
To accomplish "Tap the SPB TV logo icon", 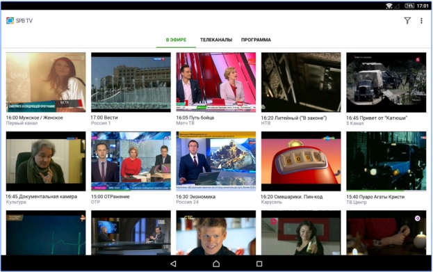I will click(x=10, y=21).
